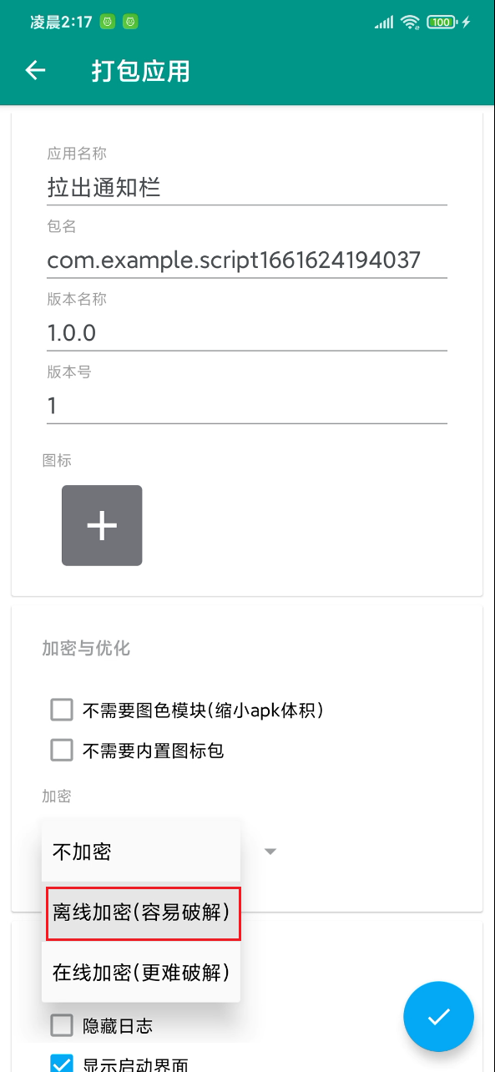Viewport: 495px width, 1072px height.
Task: Uncheck the 显示启动界面 option
Action: pyautogui.click(x=61, y=1062)
